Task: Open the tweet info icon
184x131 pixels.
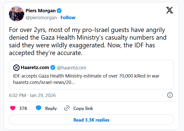Action: (170, 95)
